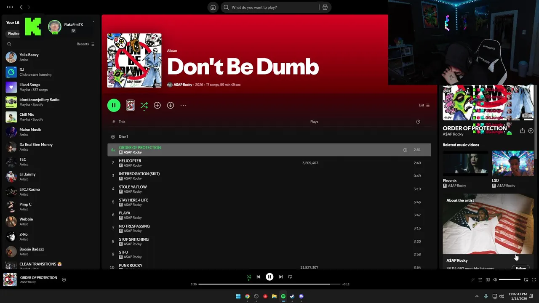The height and width of the screenshot is (303, 539).
Task: Click the album preview thumbnail beside the pause button
Action: pyautogui.click(x=130, y=105)
